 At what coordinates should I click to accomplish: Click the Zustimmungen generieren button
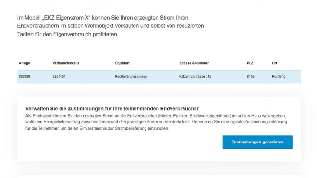click(257, 142)
